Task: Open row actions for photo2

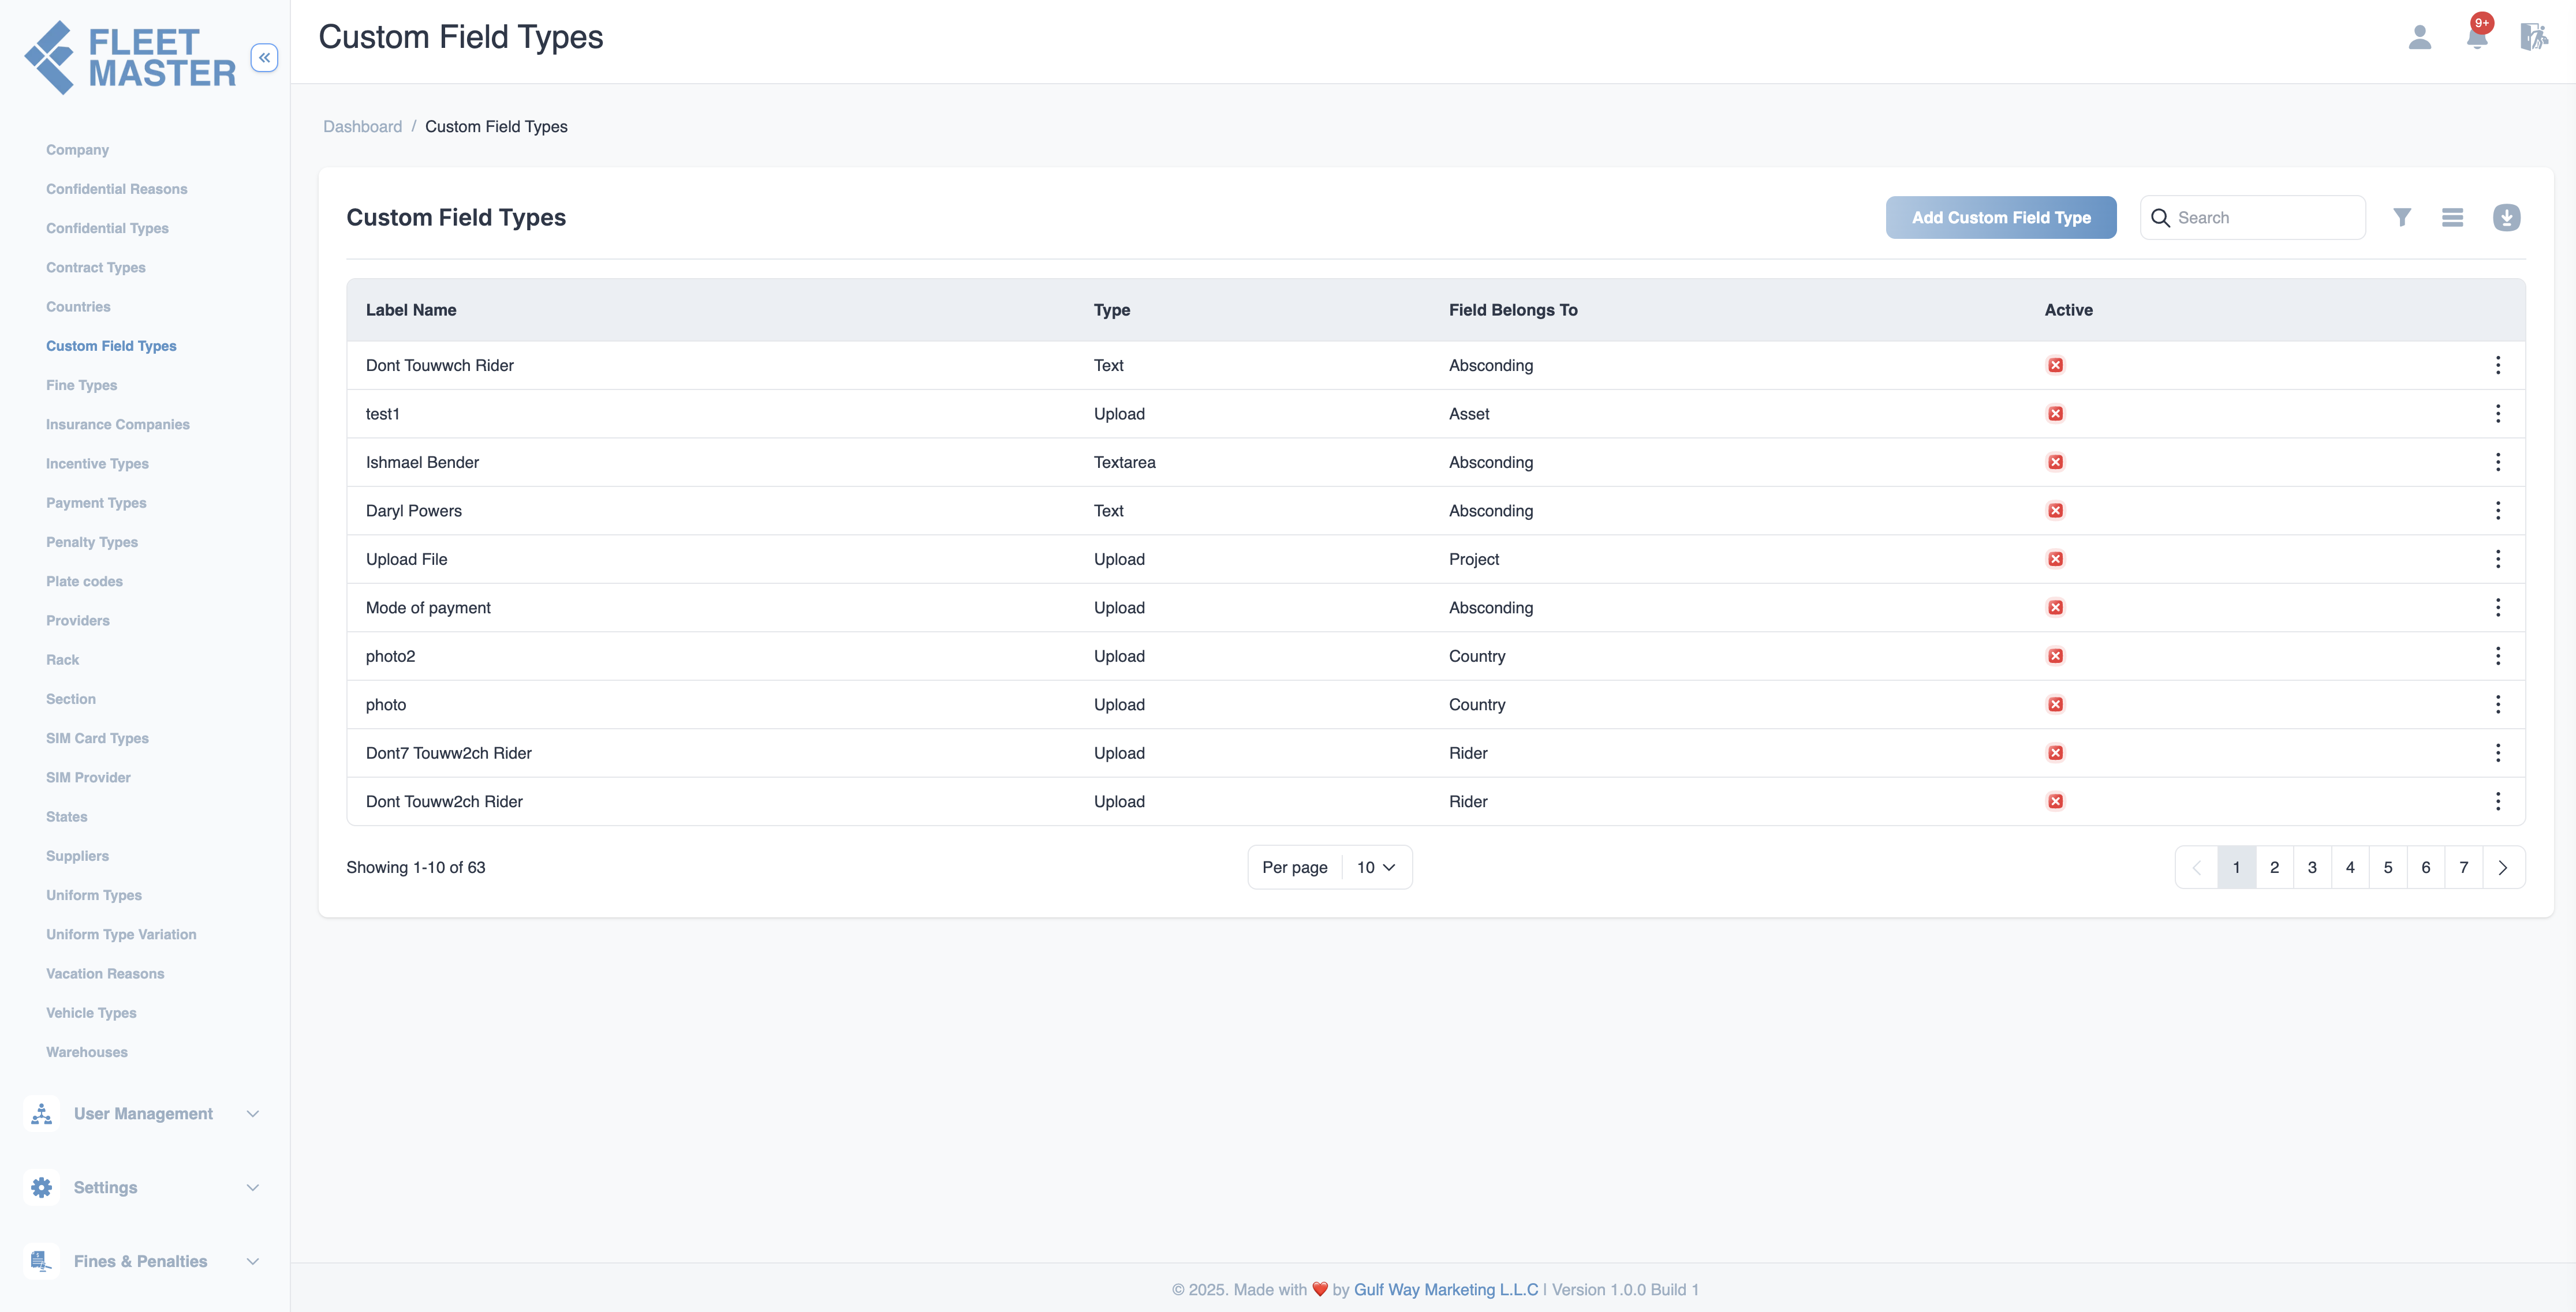Action: (x=2497, y=657)
